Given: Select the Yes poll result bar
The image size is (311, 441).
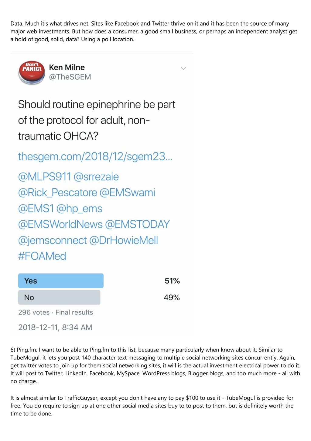Looking at the screenshot, I should 61,281.
